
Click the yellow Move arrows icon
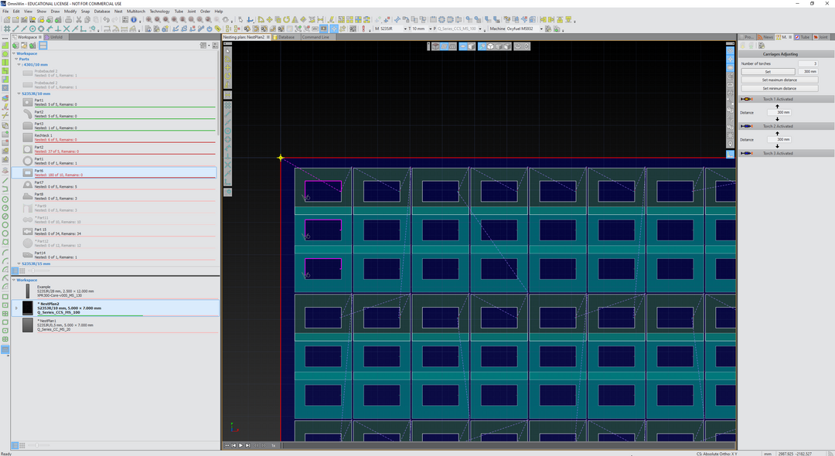[x=270, y=19]
